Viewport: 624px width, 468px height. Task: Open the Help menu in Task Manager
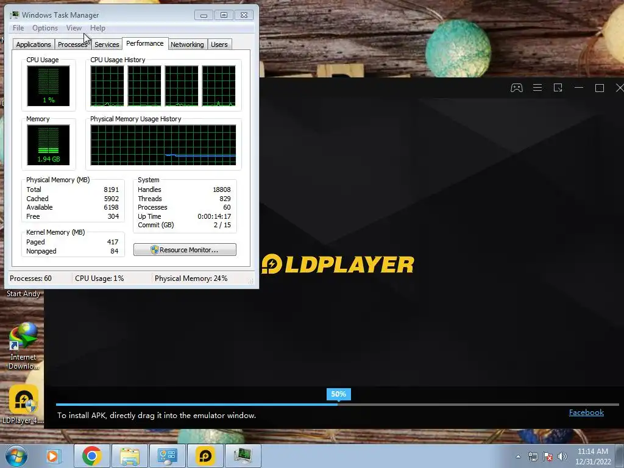click(x=97, y=28)
